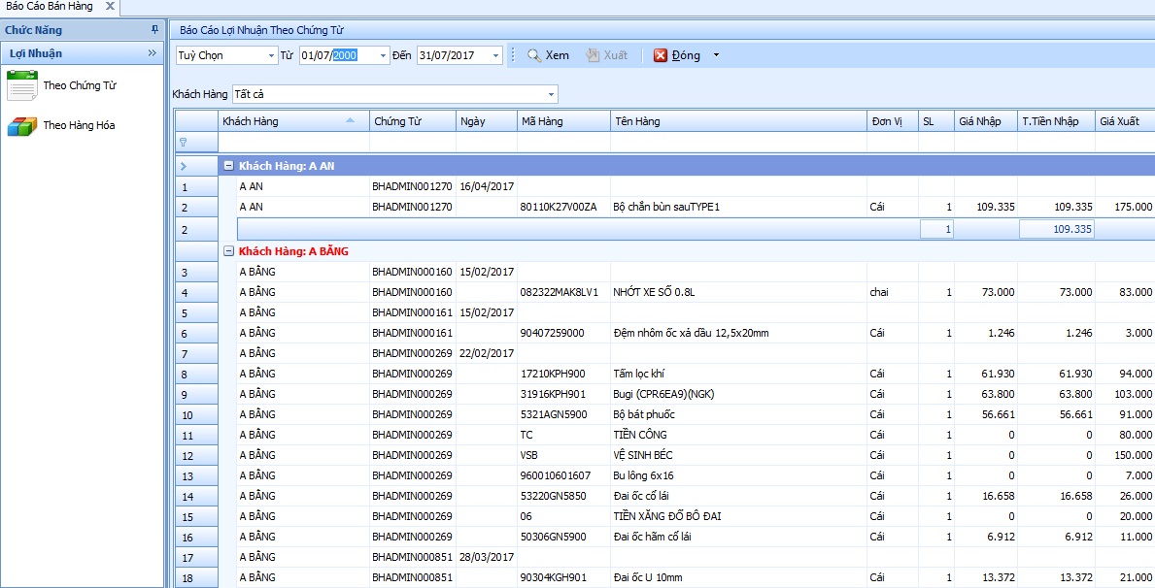Close the Báo Cáo Bán Hàng tab

click(109, 7)
